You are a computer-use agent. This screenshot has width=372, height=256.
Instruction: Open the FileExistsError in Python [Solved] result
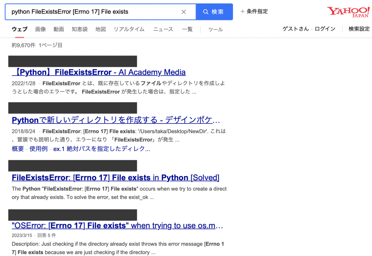116,178
